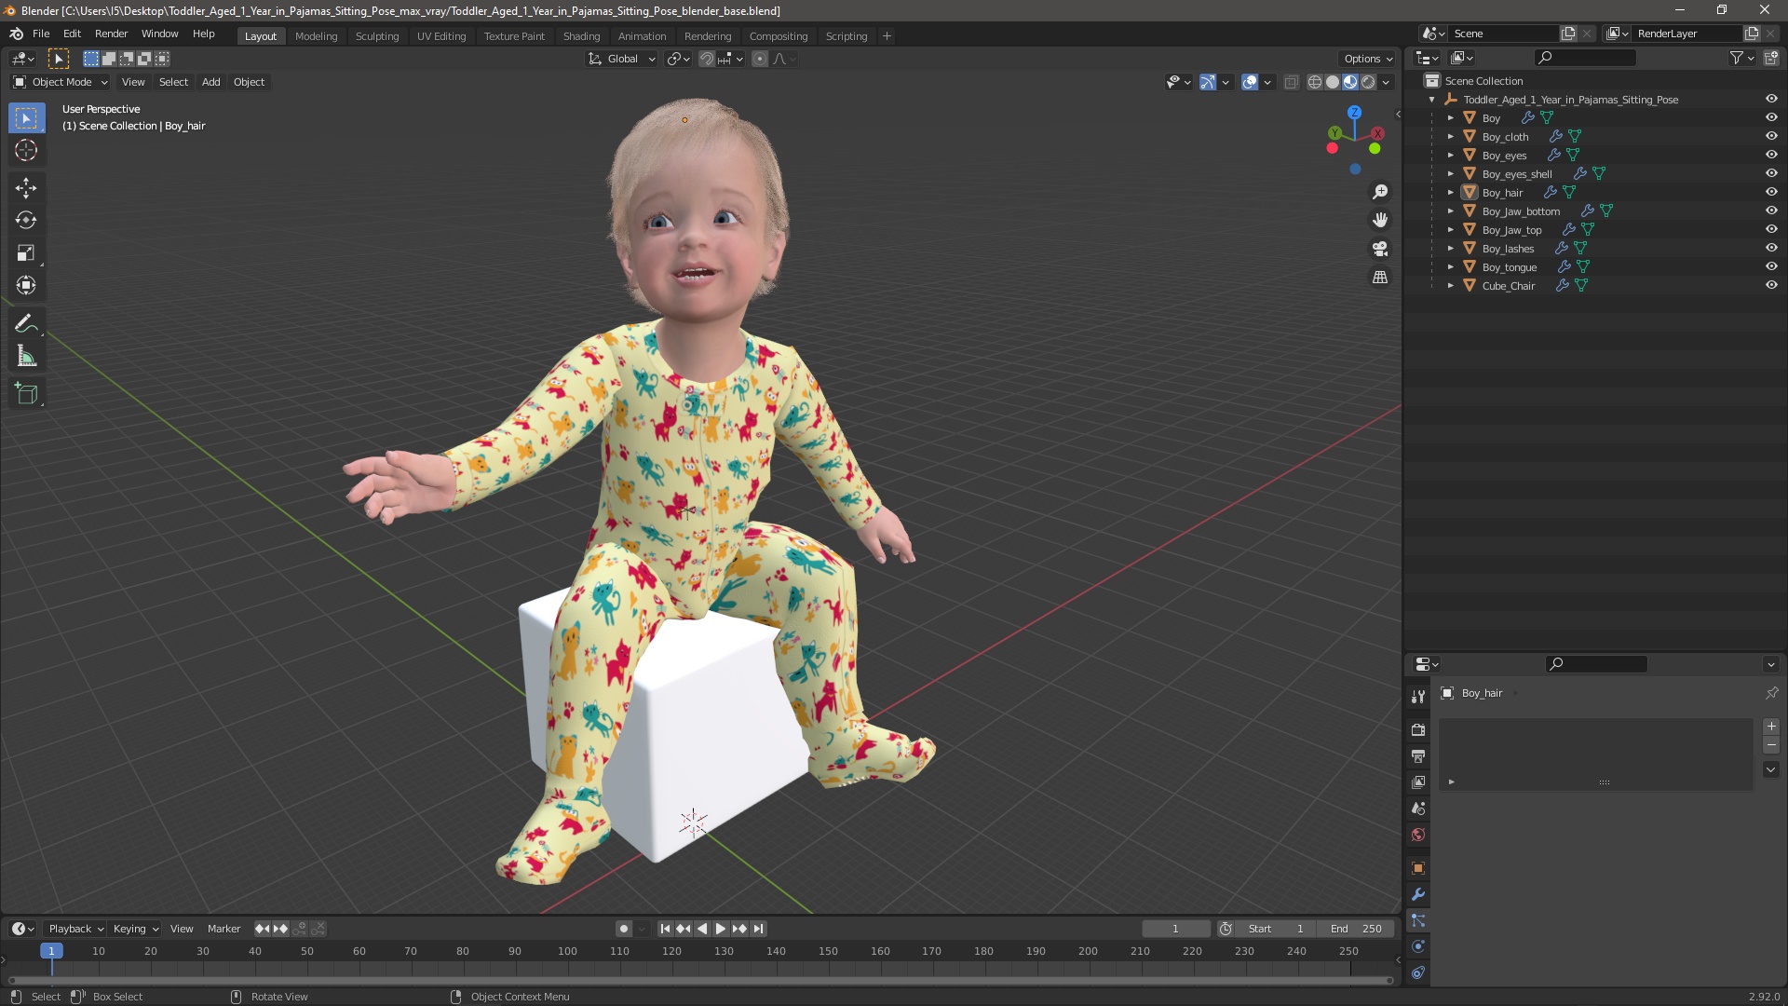Toggle snapping magnet in header
The width and height of the screenshot is (1788, 1006).
pyautogui.click(x=707, y=59)
